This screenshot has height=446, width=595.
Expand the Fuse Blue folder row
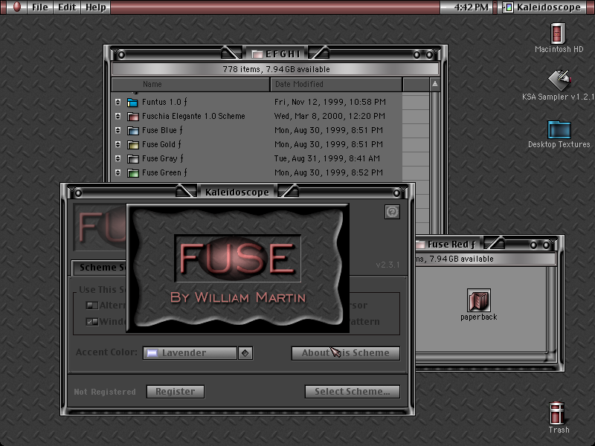[118, 131]
